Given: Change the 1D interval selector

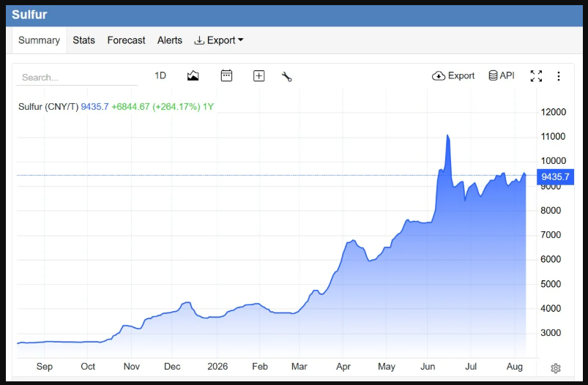Looking at the screenshot, I should click(160, 75).
